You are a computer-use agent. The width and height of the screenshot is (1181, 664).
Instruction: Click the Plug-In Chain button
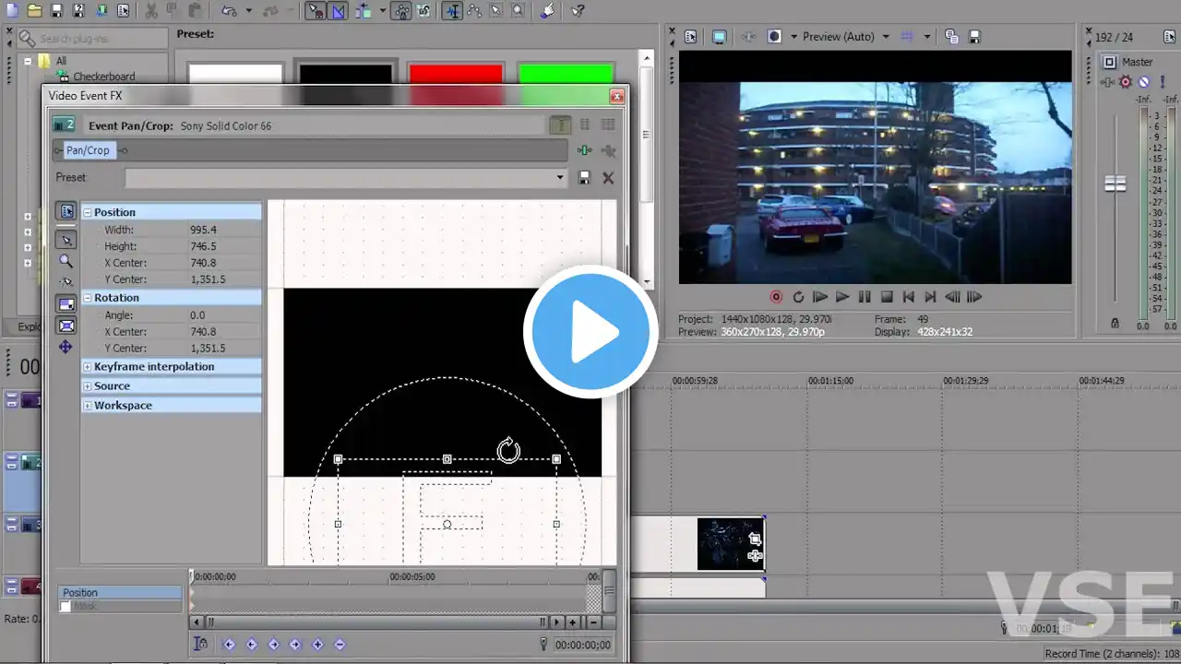[584, 150]
